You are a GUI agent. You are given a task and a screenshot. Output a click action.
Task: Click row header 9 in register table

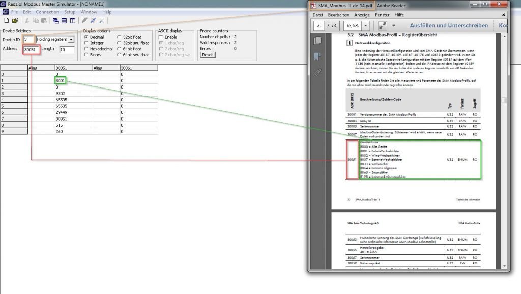pyautogui.click(x=14, y=131)
